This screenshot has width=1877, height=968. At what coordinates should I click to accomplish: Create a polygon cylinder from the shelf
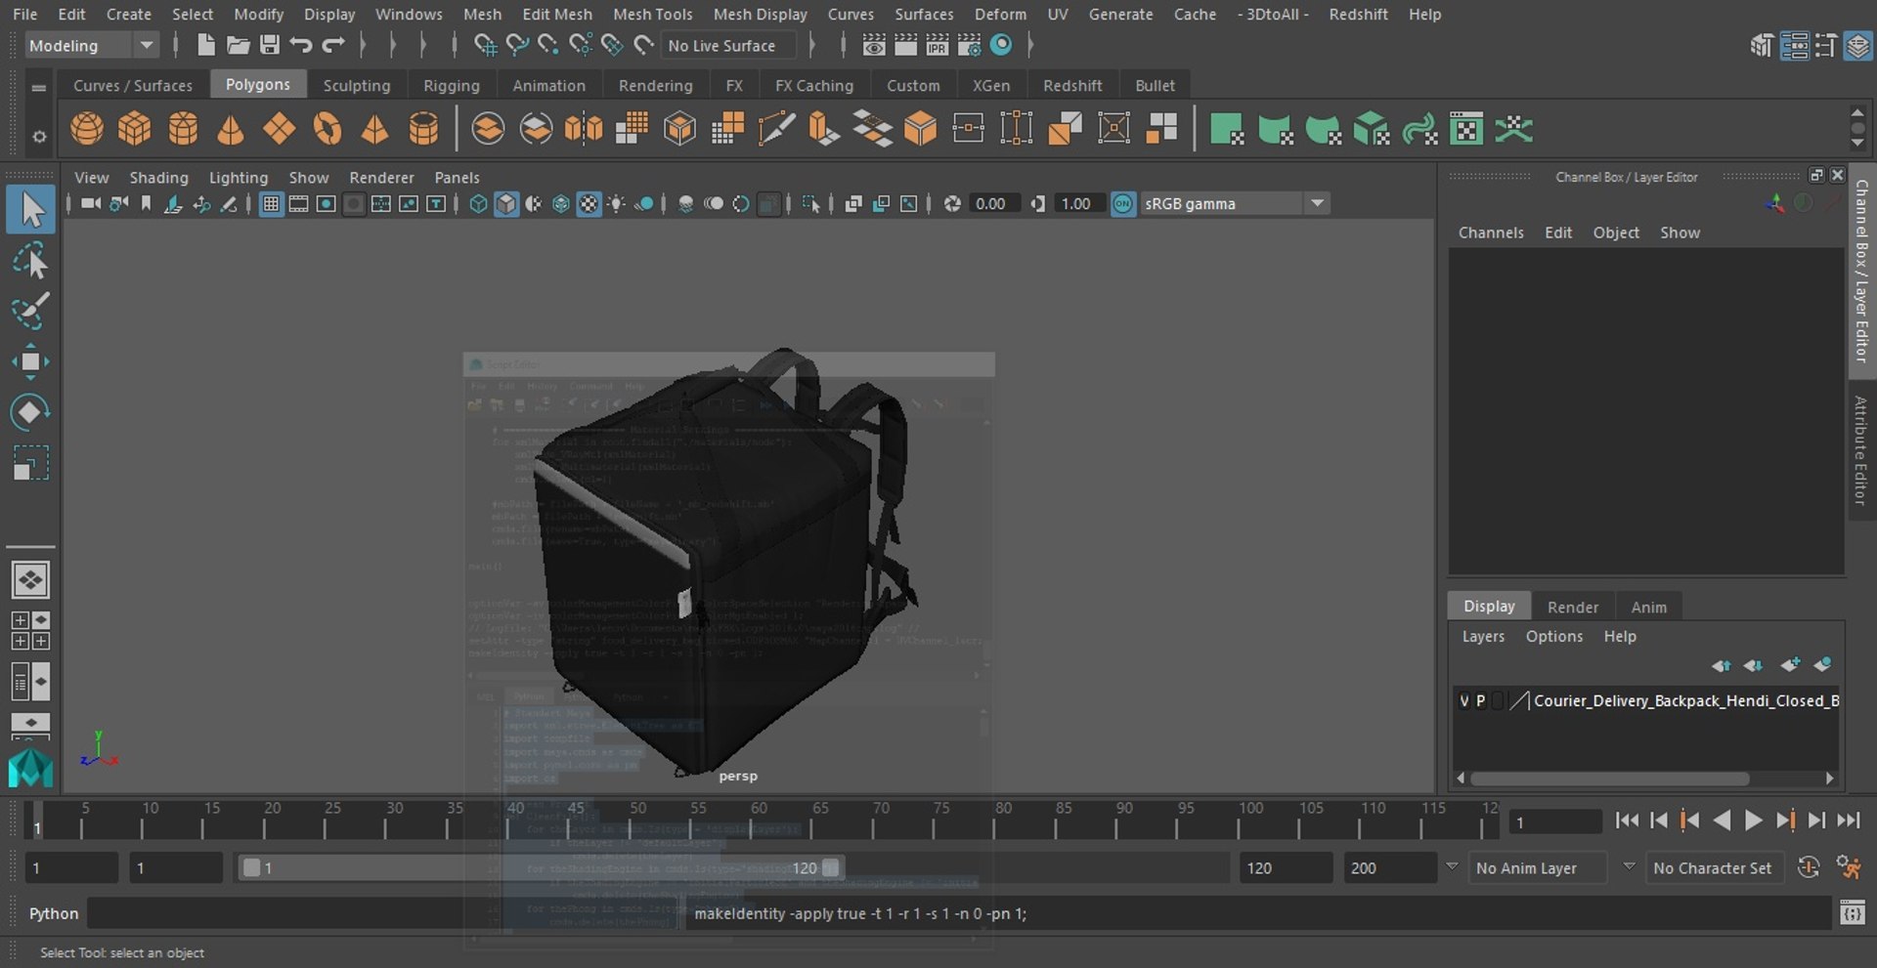183,128
